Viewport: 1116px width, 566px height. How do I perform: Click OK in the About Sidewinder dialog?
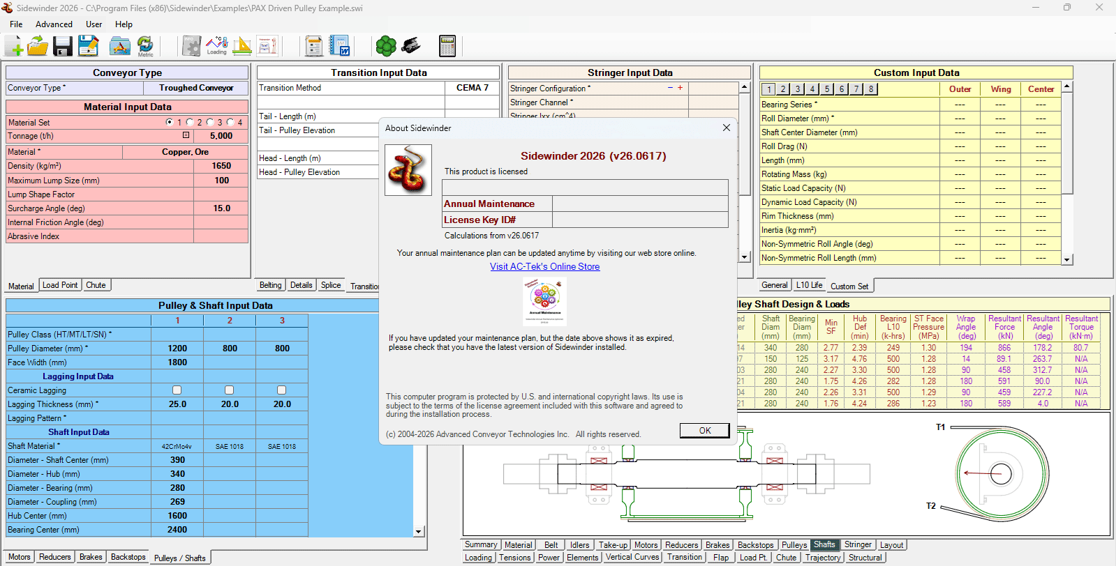pyautogui.click(x=705, y=431)
